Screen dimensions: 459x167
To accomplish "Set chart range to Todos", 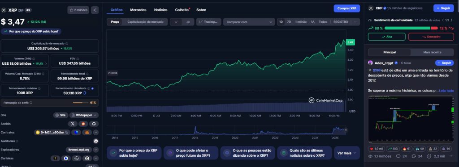I will tap(323, 22).
